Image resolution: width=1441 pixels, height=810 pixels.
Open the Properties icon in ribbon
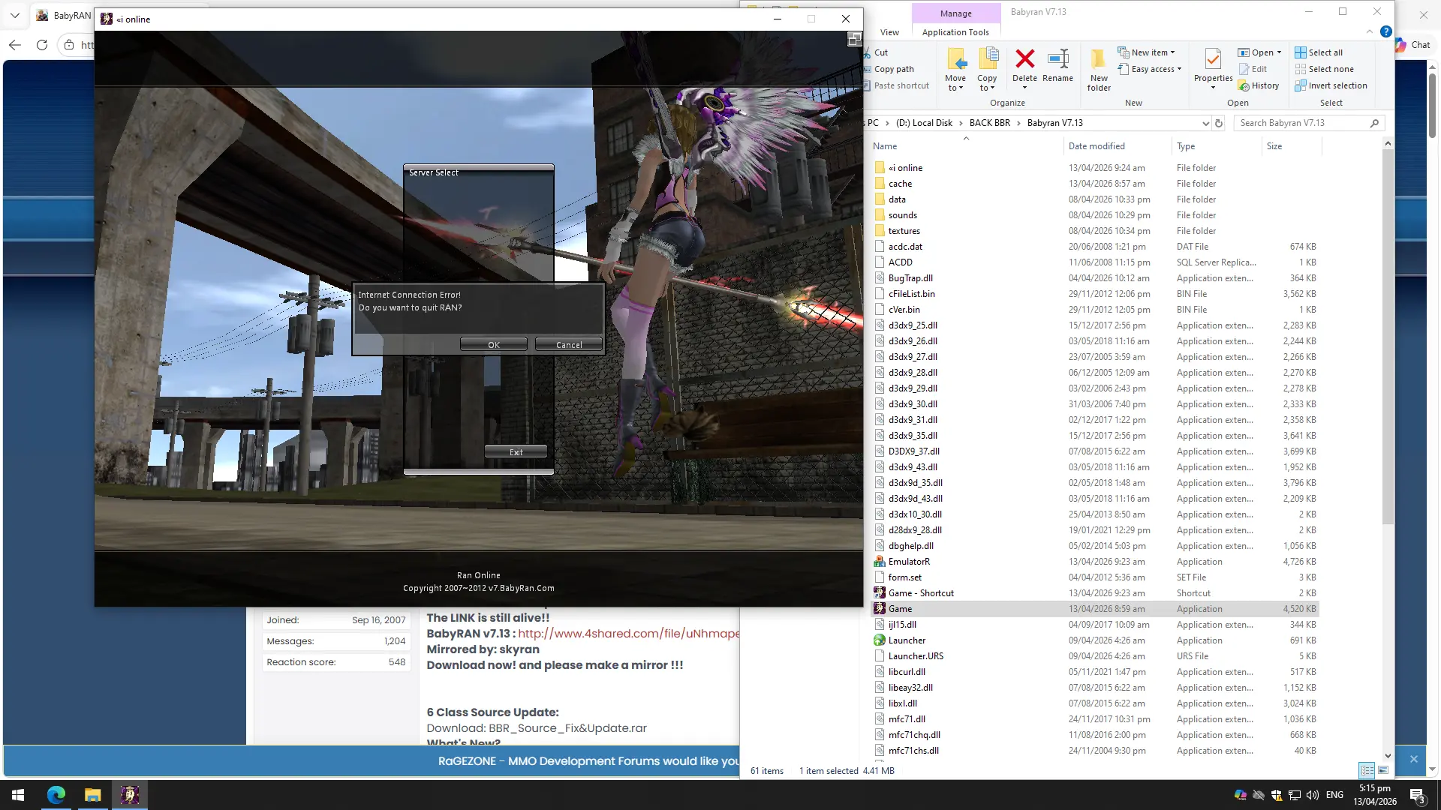(1213, 69)
